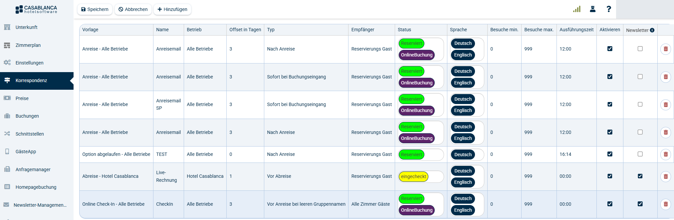Open Zimmerplan in the sidebar
Image resolution: width=674 pixels, height=220 pixels.
[x=28, y=45]
